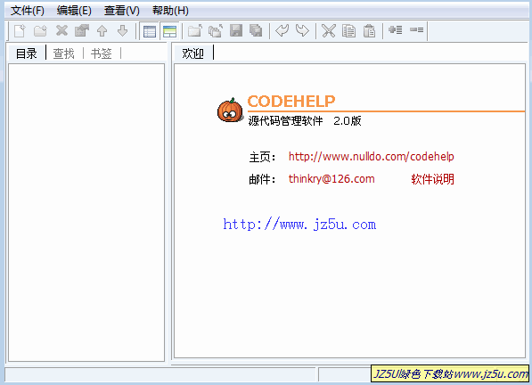The image size is (532, 385).
Task: Open the 编辑(E) menu
Action: click(x=74, y=11)
